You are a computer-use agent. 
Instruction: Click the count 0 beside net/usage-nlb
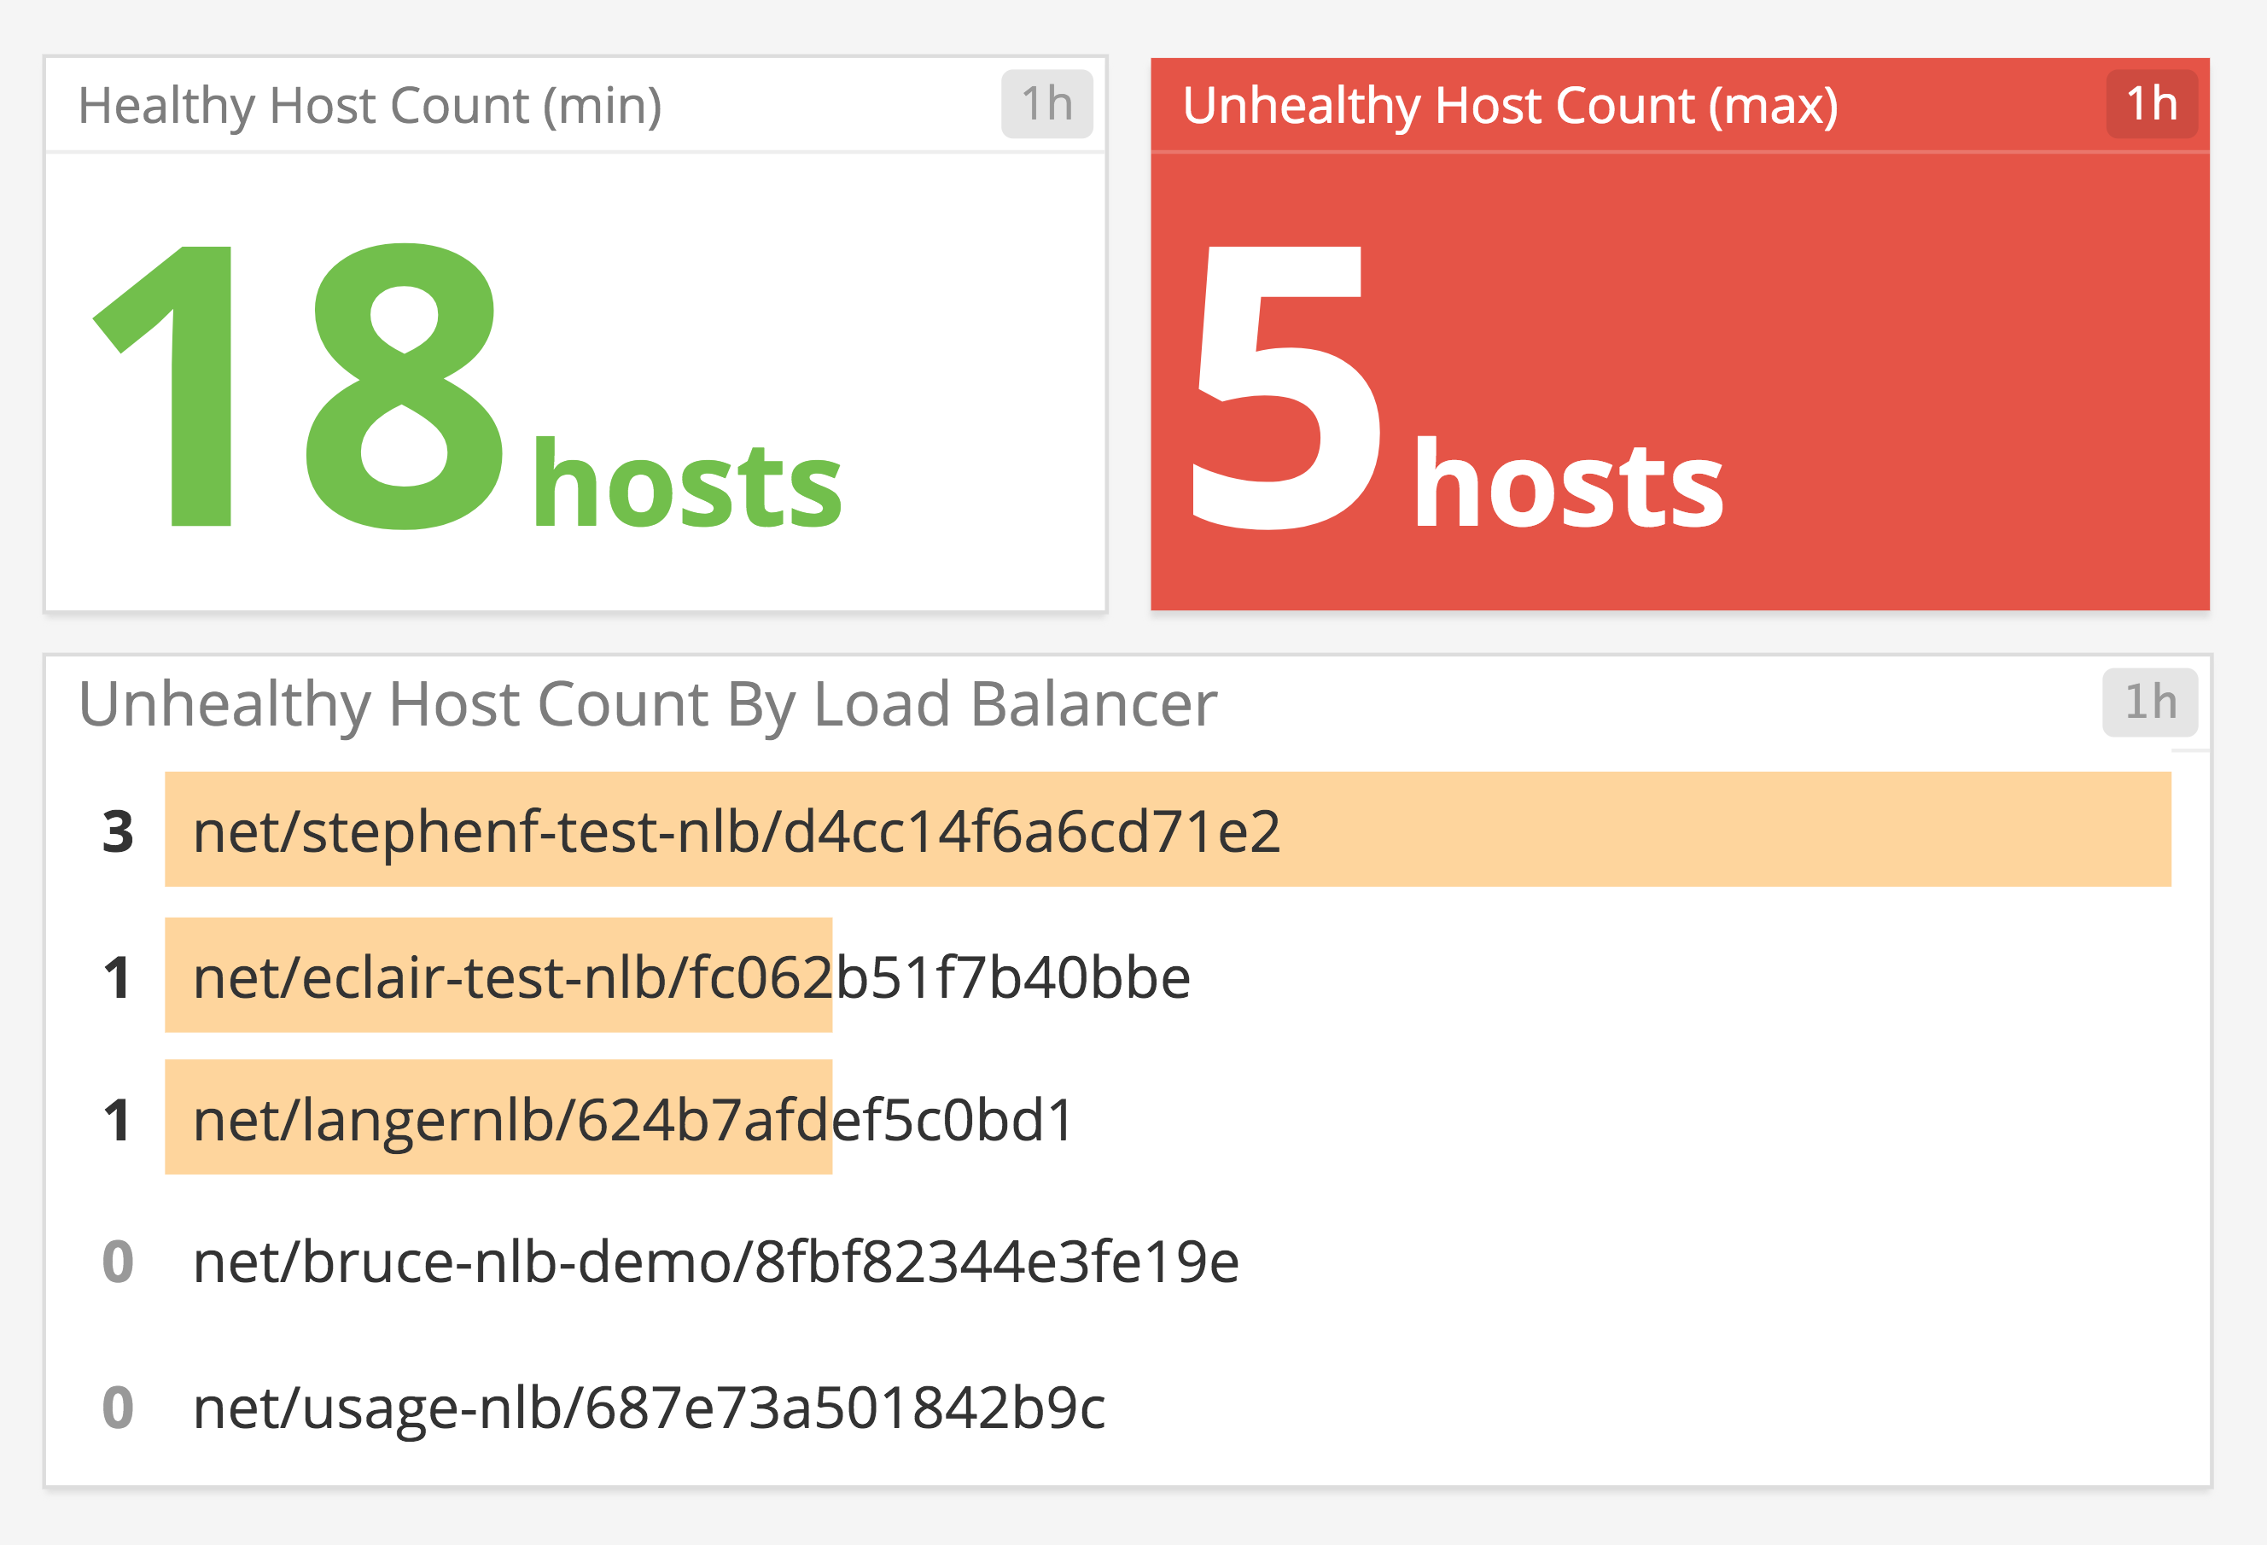tap(119, 1414)
